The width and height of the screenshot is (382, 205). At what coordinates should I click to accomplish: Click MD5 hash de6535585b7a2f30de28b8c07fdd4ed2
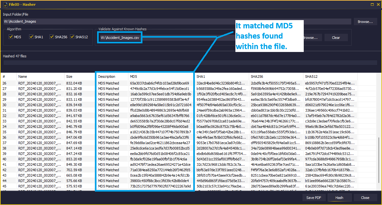pyautogui.click(x=160, y=121)
